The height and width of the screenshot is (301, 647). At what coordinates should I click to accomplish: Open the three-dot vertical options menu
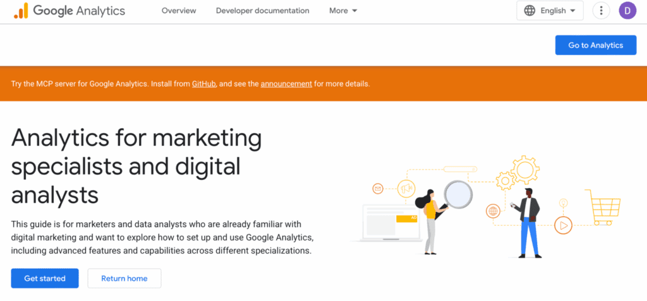(601, 11)
